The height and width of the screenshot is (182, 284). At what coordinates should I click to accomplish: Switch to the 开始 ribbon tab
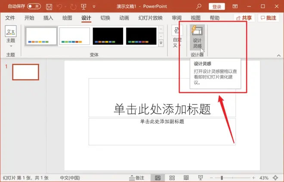click(x=29, y=18)
